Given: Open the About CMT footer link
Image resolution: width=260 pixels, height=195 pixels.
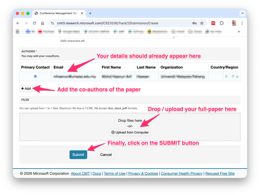Looking at the screenshot, I should tap(80, 173).
